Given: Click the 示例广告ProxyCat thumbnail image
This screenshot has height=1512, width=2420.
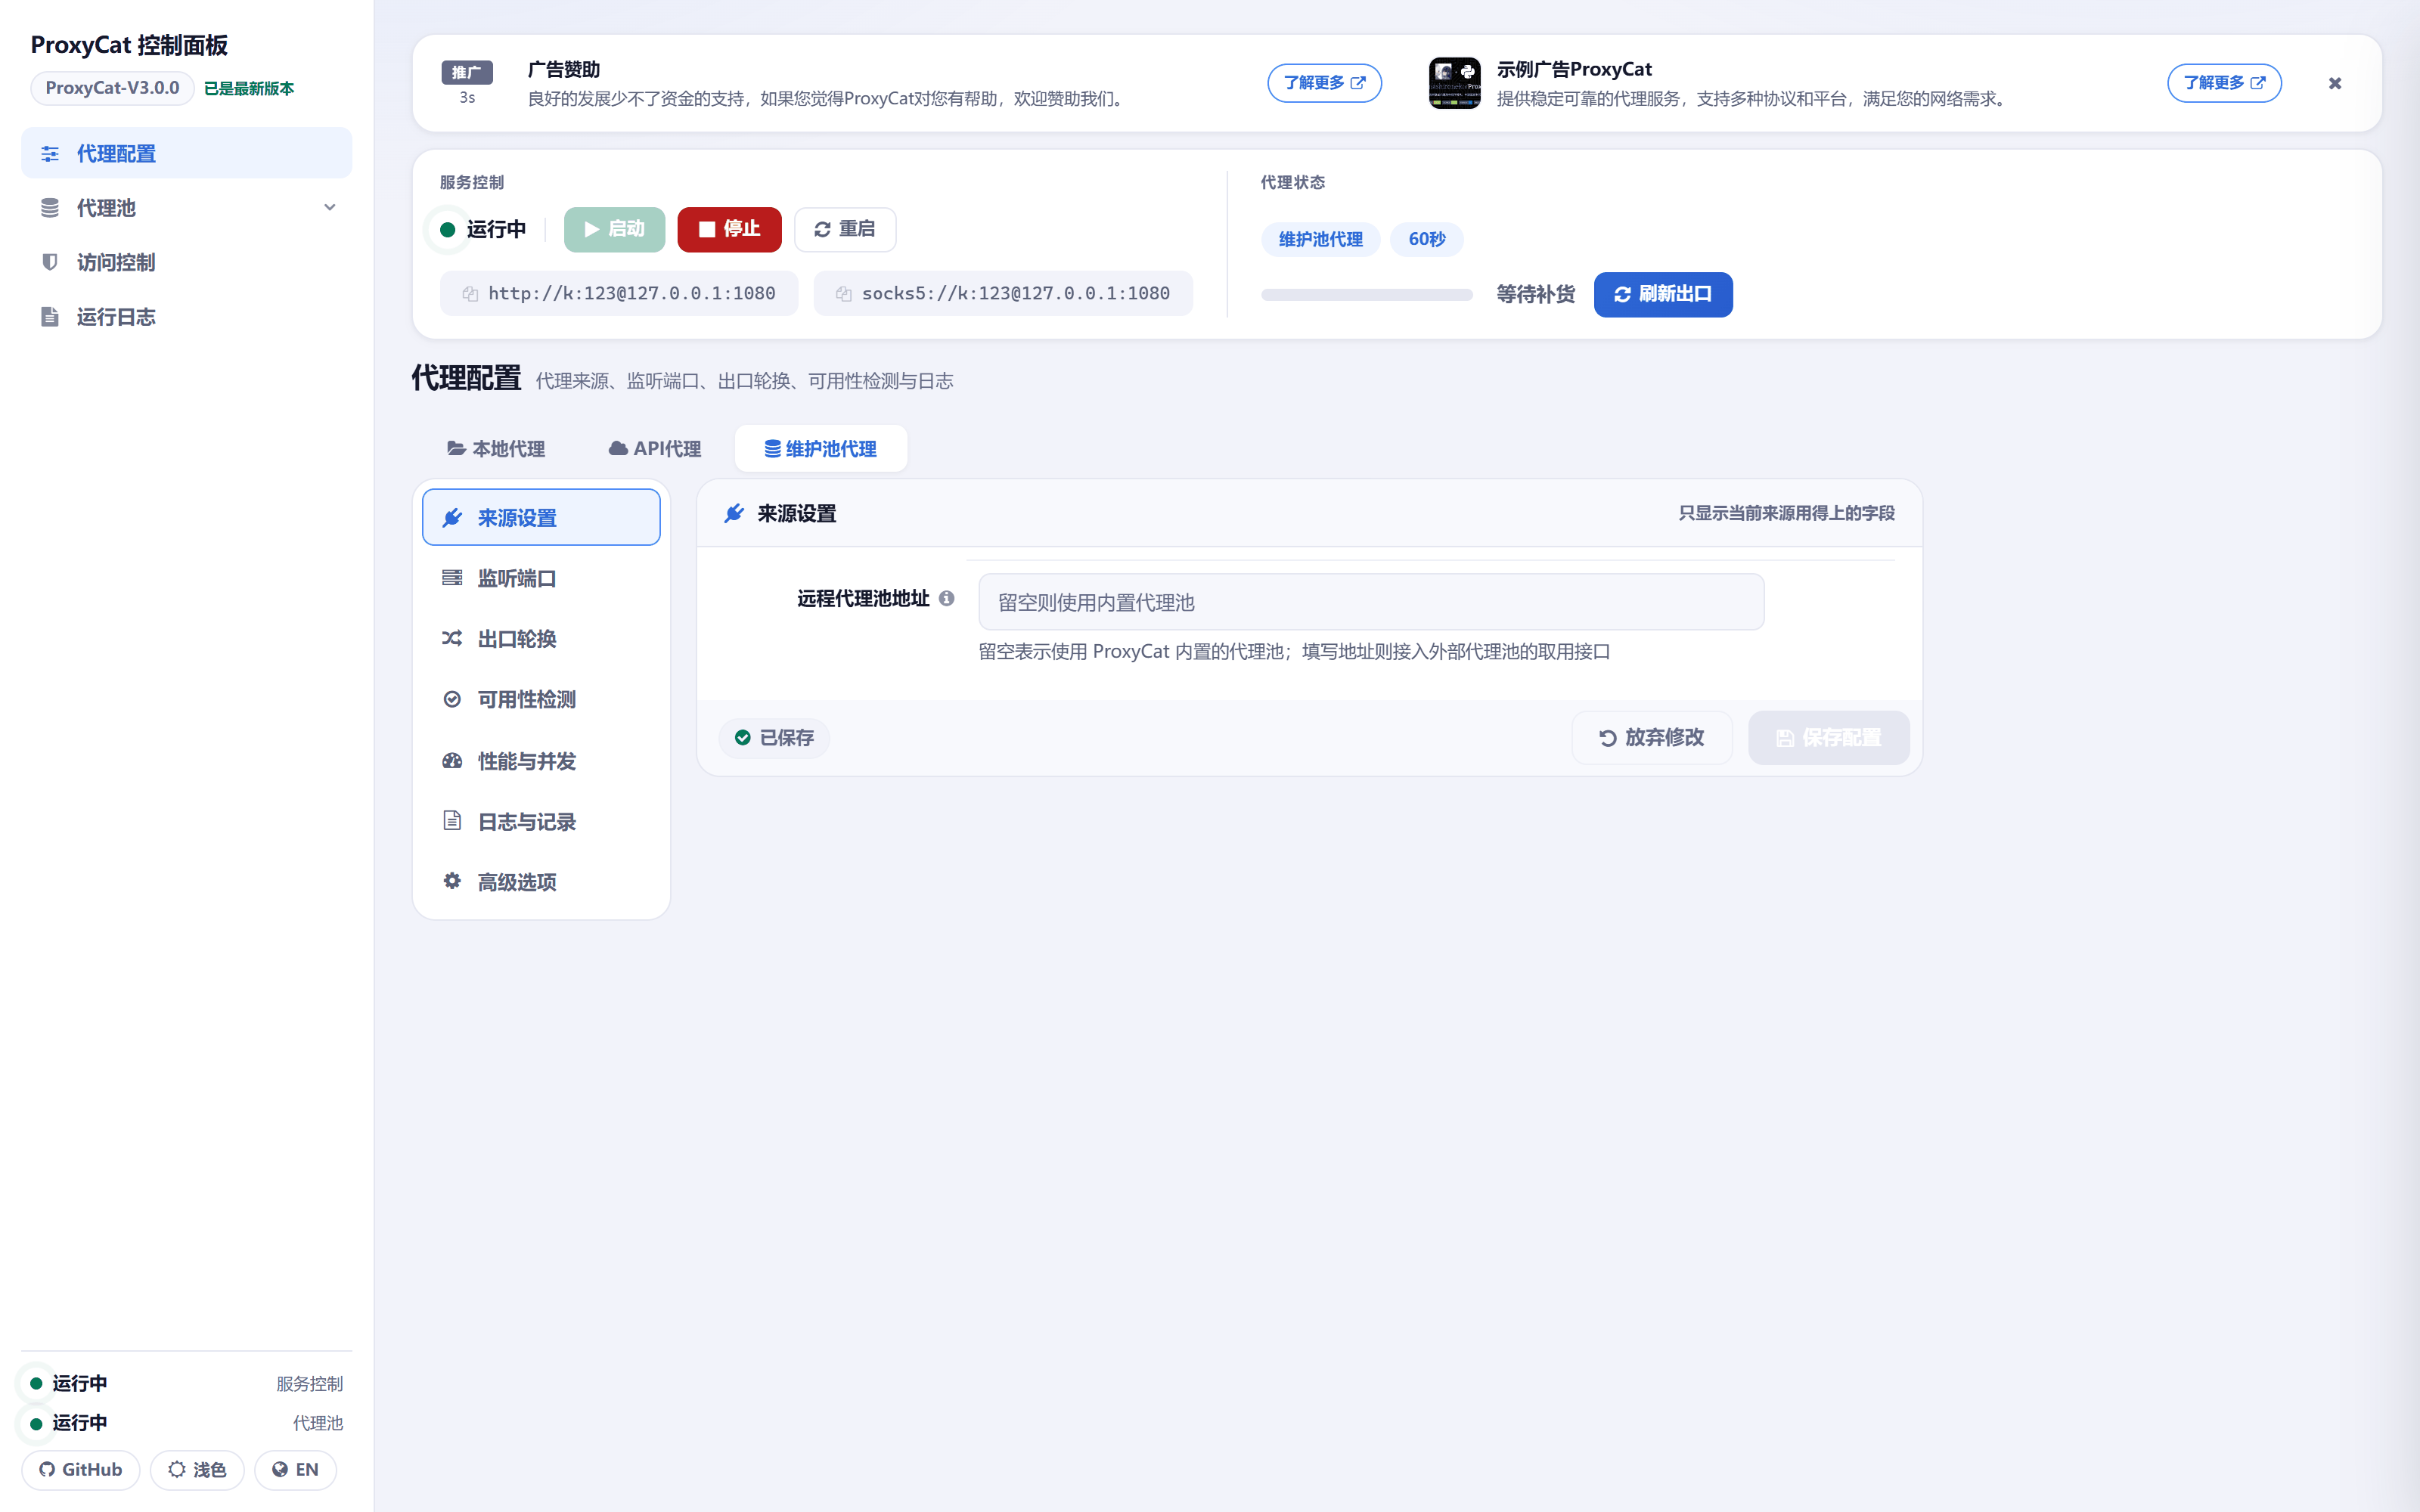Looking at the screenshot, I should pos(1454,83).
